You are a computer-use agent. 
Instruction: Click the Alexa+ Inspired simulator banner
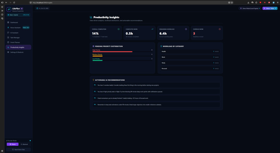point(18,15)
